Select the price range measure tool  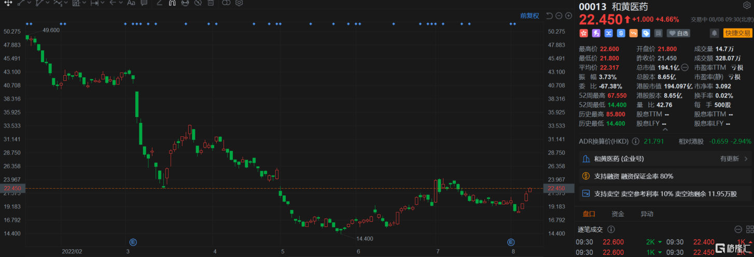(x=94, y=3)
